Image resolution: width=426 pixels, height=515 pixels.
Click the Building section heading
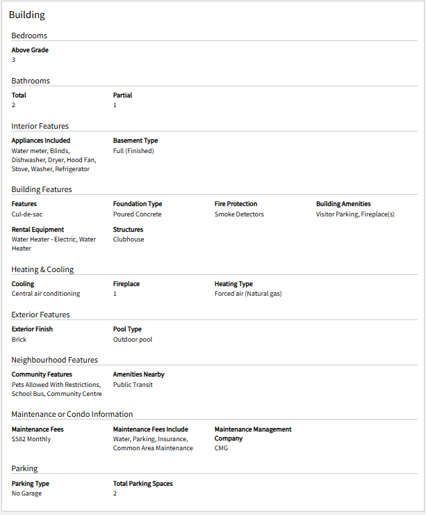pos(27,15)
